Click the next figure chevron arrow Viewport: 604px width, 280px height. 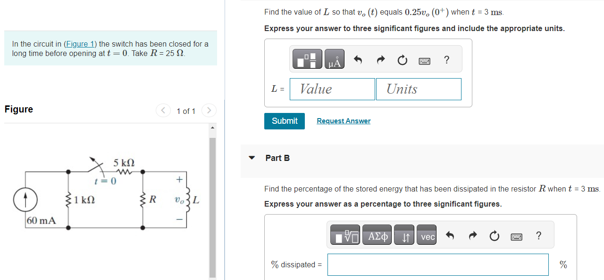209,110
